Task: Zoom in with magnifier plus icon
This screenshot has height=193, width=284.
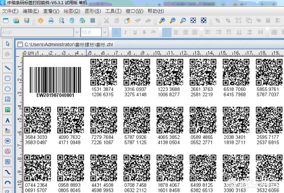Action: (x=162, y=21)
